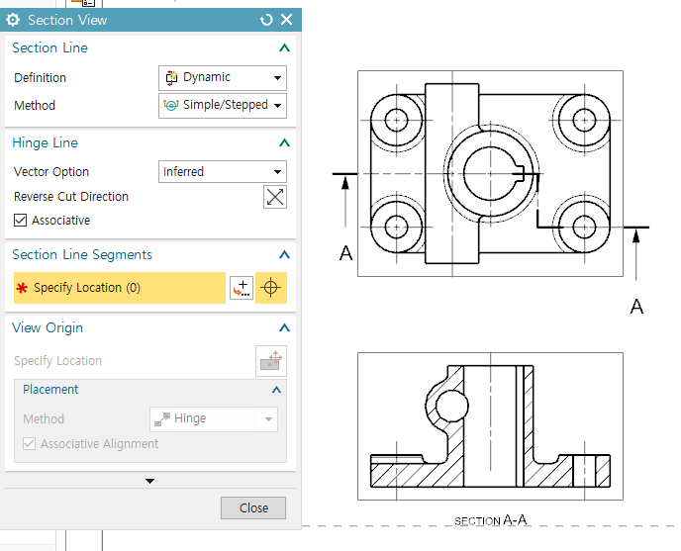Click the Section View settings gear icon
Image resolution: width=681 pixels, height=551 pixels.
click(x=13, y=20)
